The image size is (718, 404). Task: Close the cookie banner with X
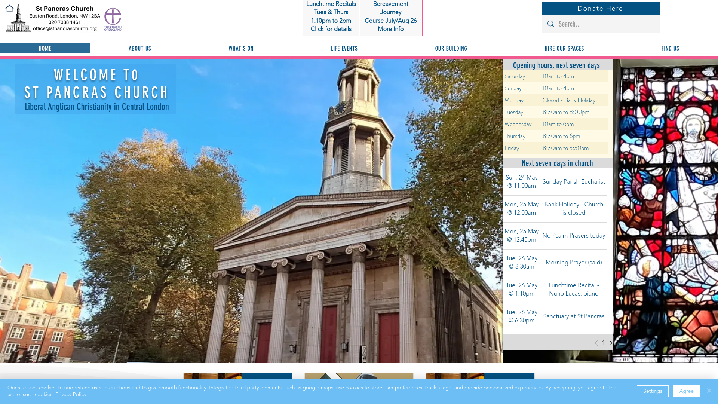click(709, 391)
